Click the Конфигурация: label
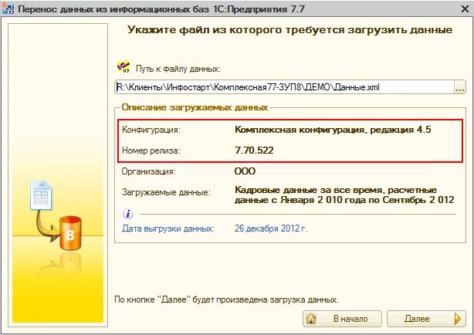 click(151, 130)
